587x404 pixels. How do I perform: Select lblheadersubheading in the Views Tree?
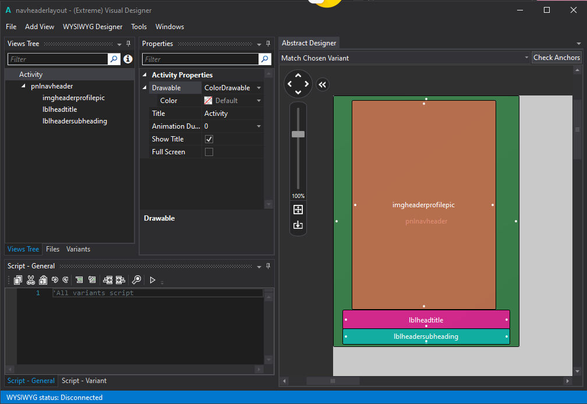pyautogui.click(x=75, y=121)
